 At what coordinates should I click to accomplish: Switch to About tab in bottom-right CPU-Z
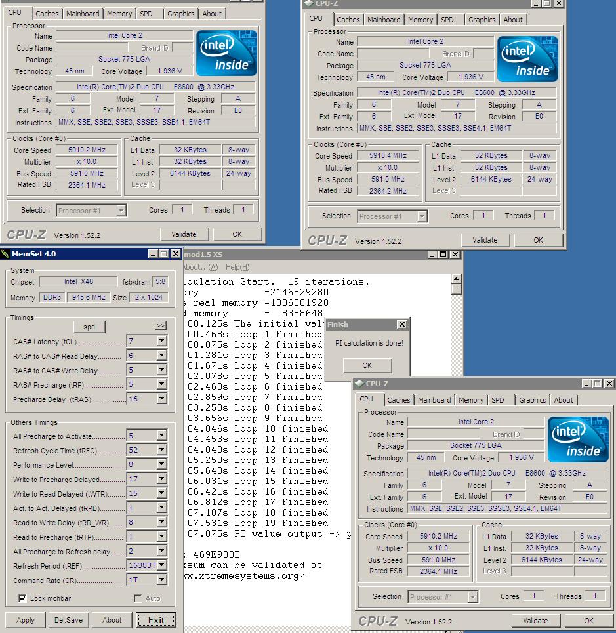click(563, 400)
